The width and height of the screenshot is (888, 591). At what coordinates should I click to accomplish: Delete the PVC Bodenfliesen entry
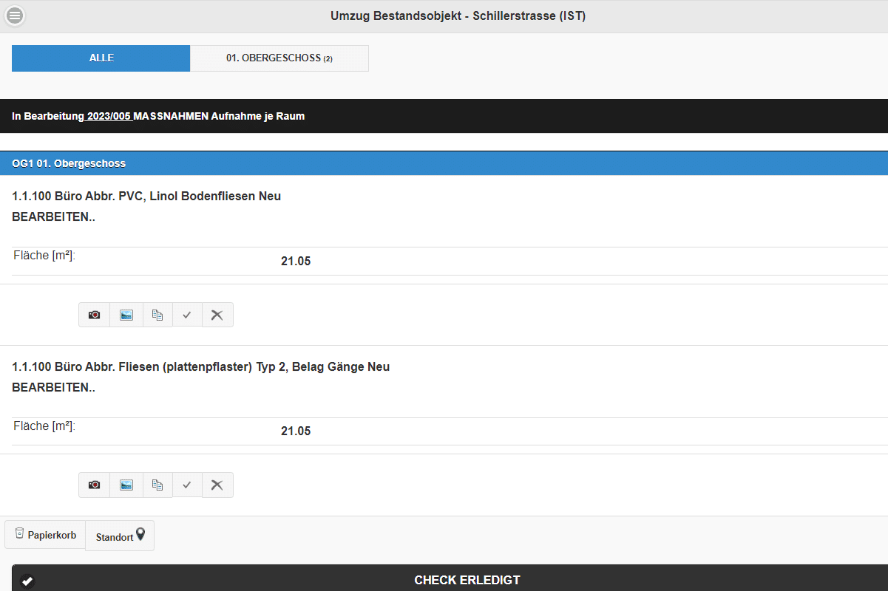click(x=217, y=314)
